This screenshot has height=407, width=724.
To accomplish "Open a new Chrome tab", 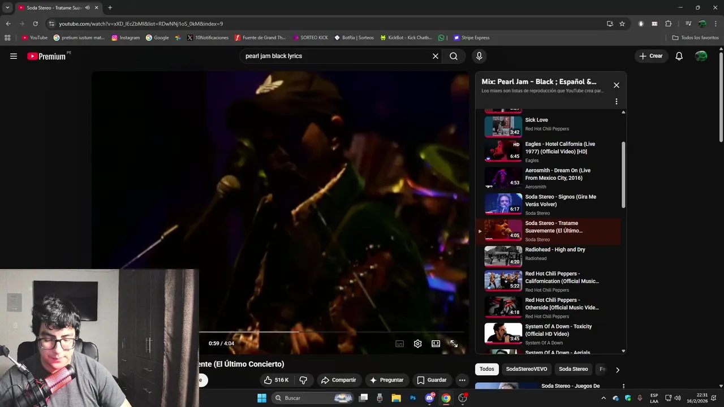I will point(110,8).
